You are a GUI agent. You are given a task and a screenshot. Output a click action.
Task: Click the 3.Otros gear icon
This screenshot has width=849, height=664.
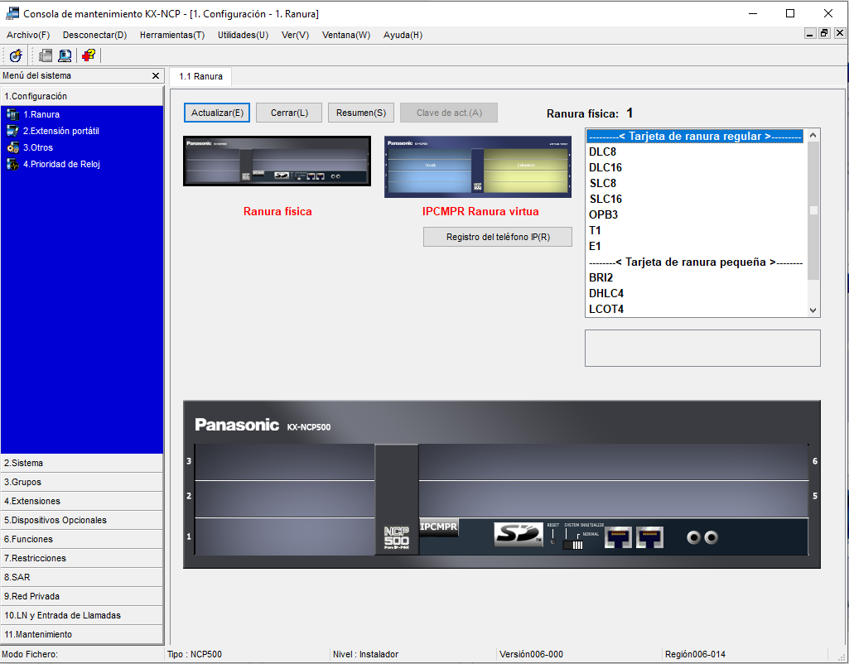[12, 147]
